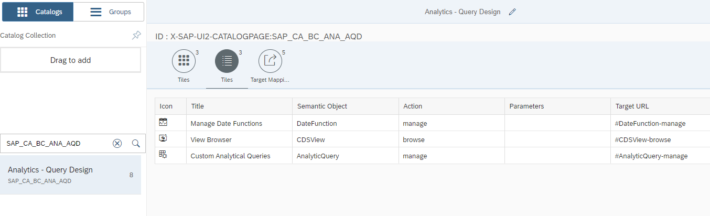
Task: Click the Semantic Object column header
Action: click(x=322, y=106)
